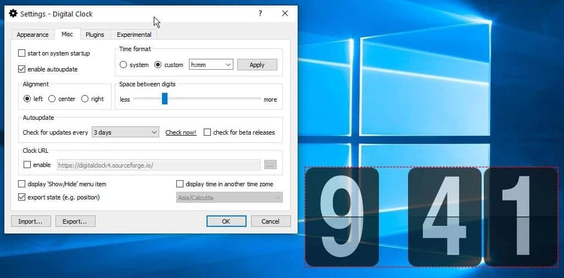Tick check for beta releases
Screen dimensions: 564x278
[208, 132]
